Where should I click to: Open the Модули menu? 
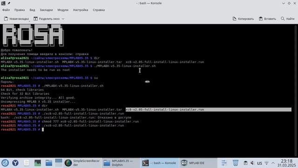[63, 10]
